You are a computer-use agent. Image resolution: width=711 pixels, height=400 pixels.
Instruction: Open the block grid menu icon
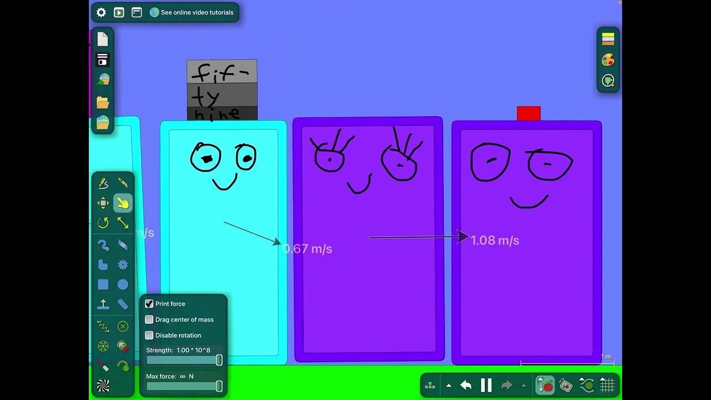pyautogui.click(x=430, y=386)
